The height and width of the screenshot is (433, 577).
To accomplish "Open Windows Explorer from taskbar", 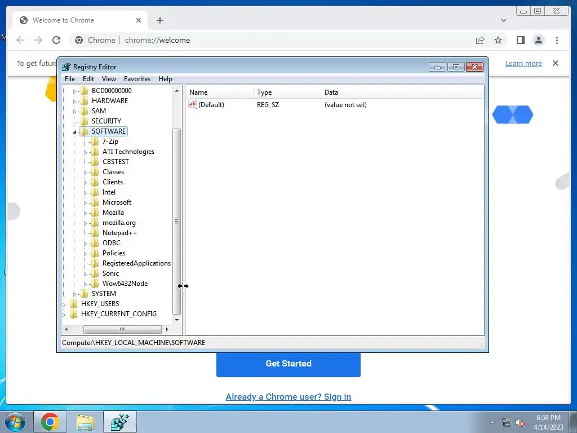I will (85, 422).
